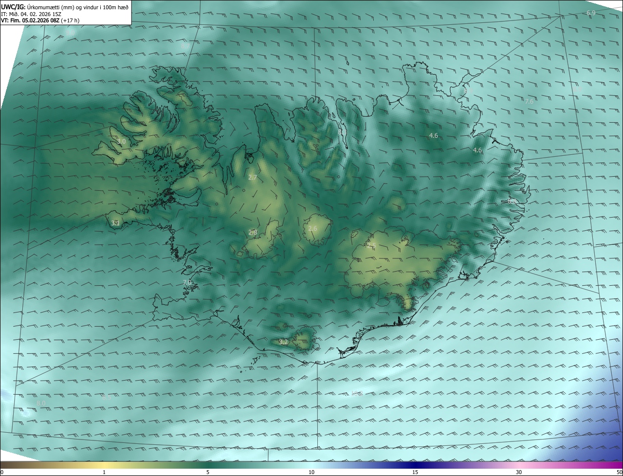Viewport: 623px width, 476px height.
Task: Click the 6.9 value label over the sea
Action: click(x=591, y=13)
